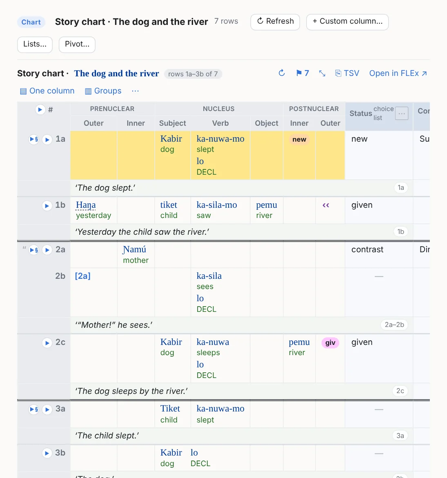447x478 pixels.
Task: Play row 2a audio
Action: 47,250
